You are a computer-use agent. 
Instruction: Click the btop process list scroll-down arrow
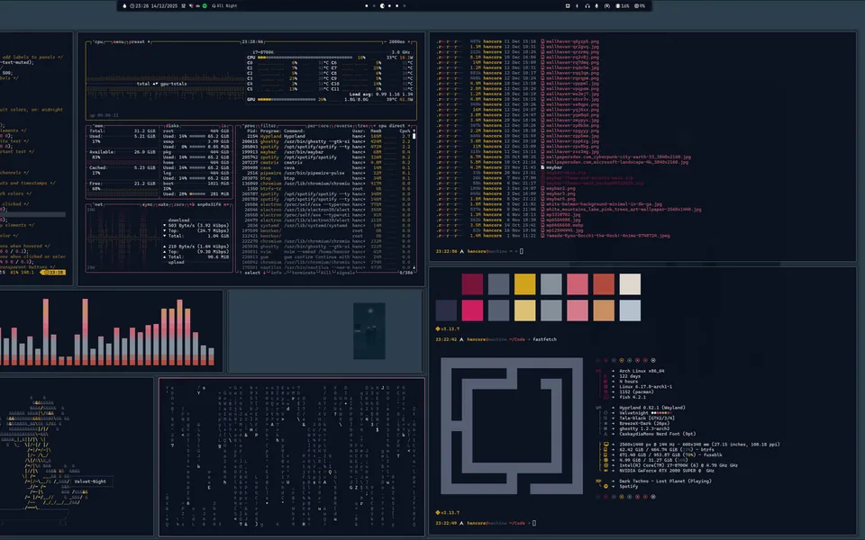414,267
